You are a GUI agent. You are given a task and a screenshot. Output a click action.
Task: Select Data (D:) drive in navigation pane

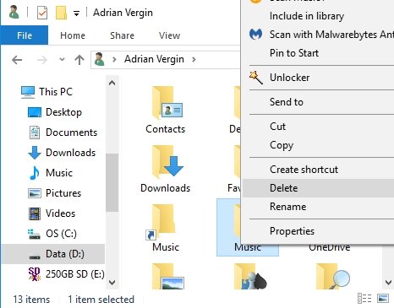[x=53, y=254]
